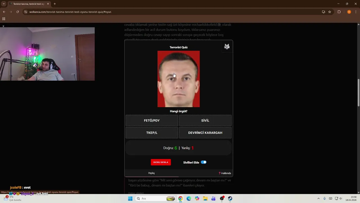The image size is (360, 203).
Task: Open OBS Studio from the taskbar
Action: point(222,198)
